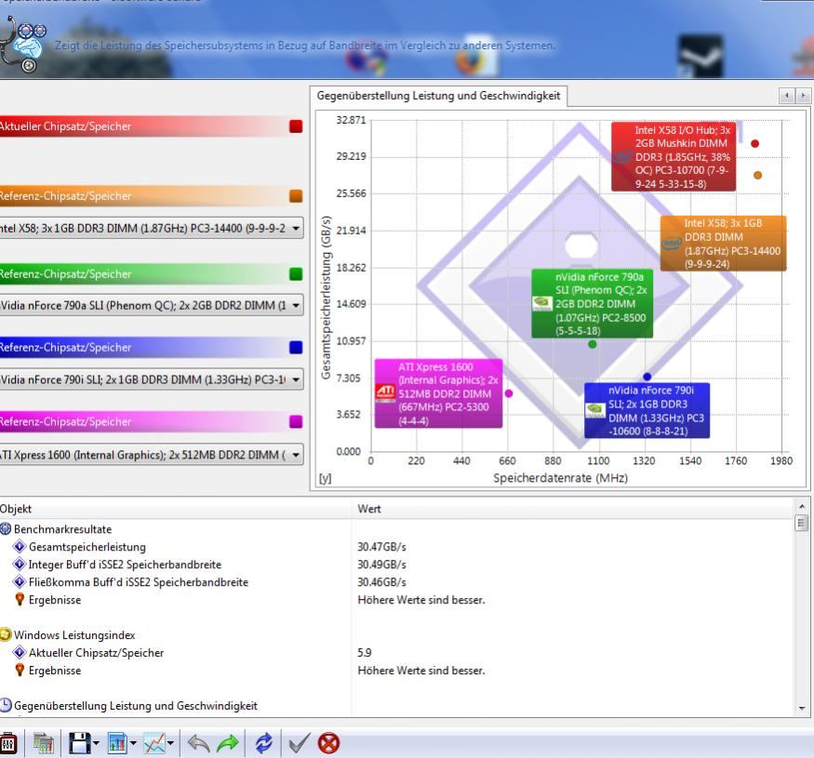This screenshot has height=758, width=814.
Task: Click the [y] axis toggle label
Action: 325,478
